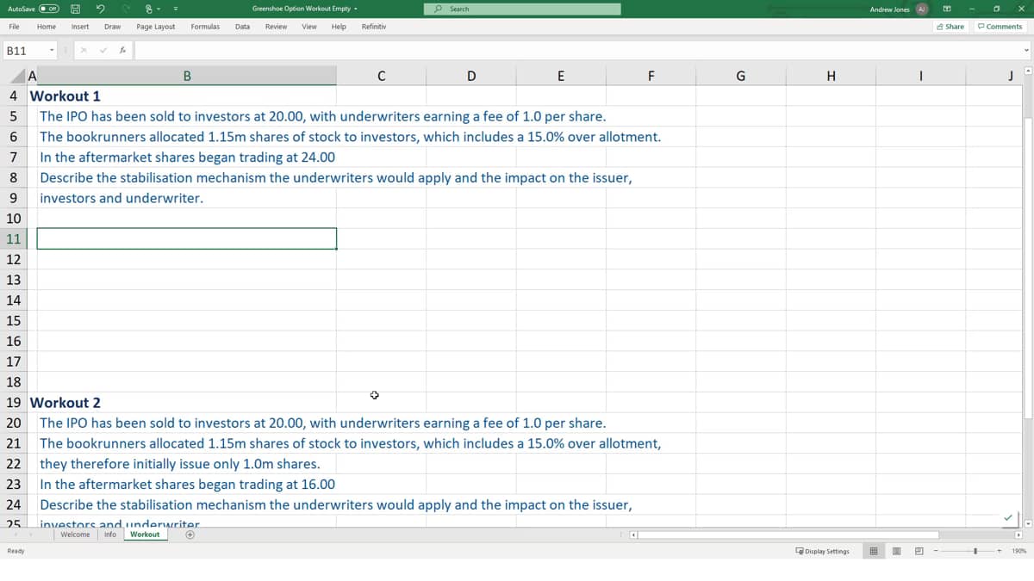This screenshot has width=1034, height=581.
Task: Open the Refinitiv tab
Action: pos(374,27)
